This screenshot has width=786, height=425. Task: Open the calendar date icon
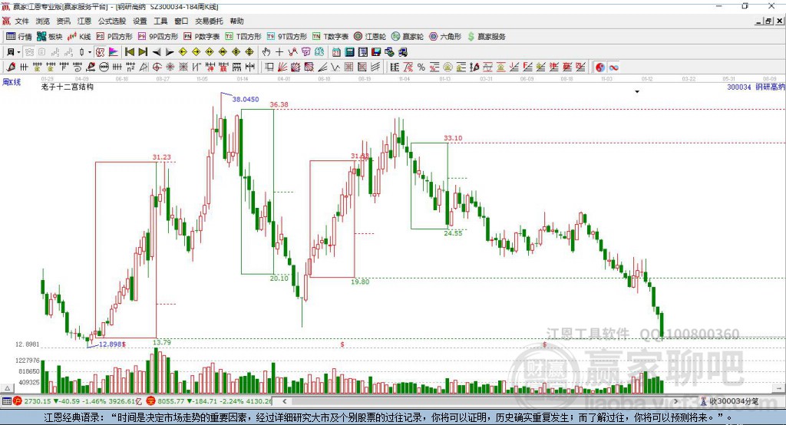[336, 51]
